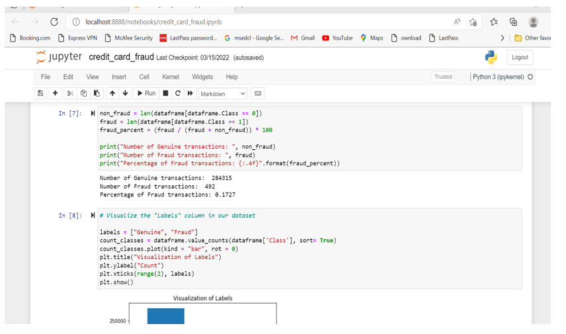Click Last Checkpoint: 03/15/2022 text
This screenshot has height=334, width=566.
193,58
